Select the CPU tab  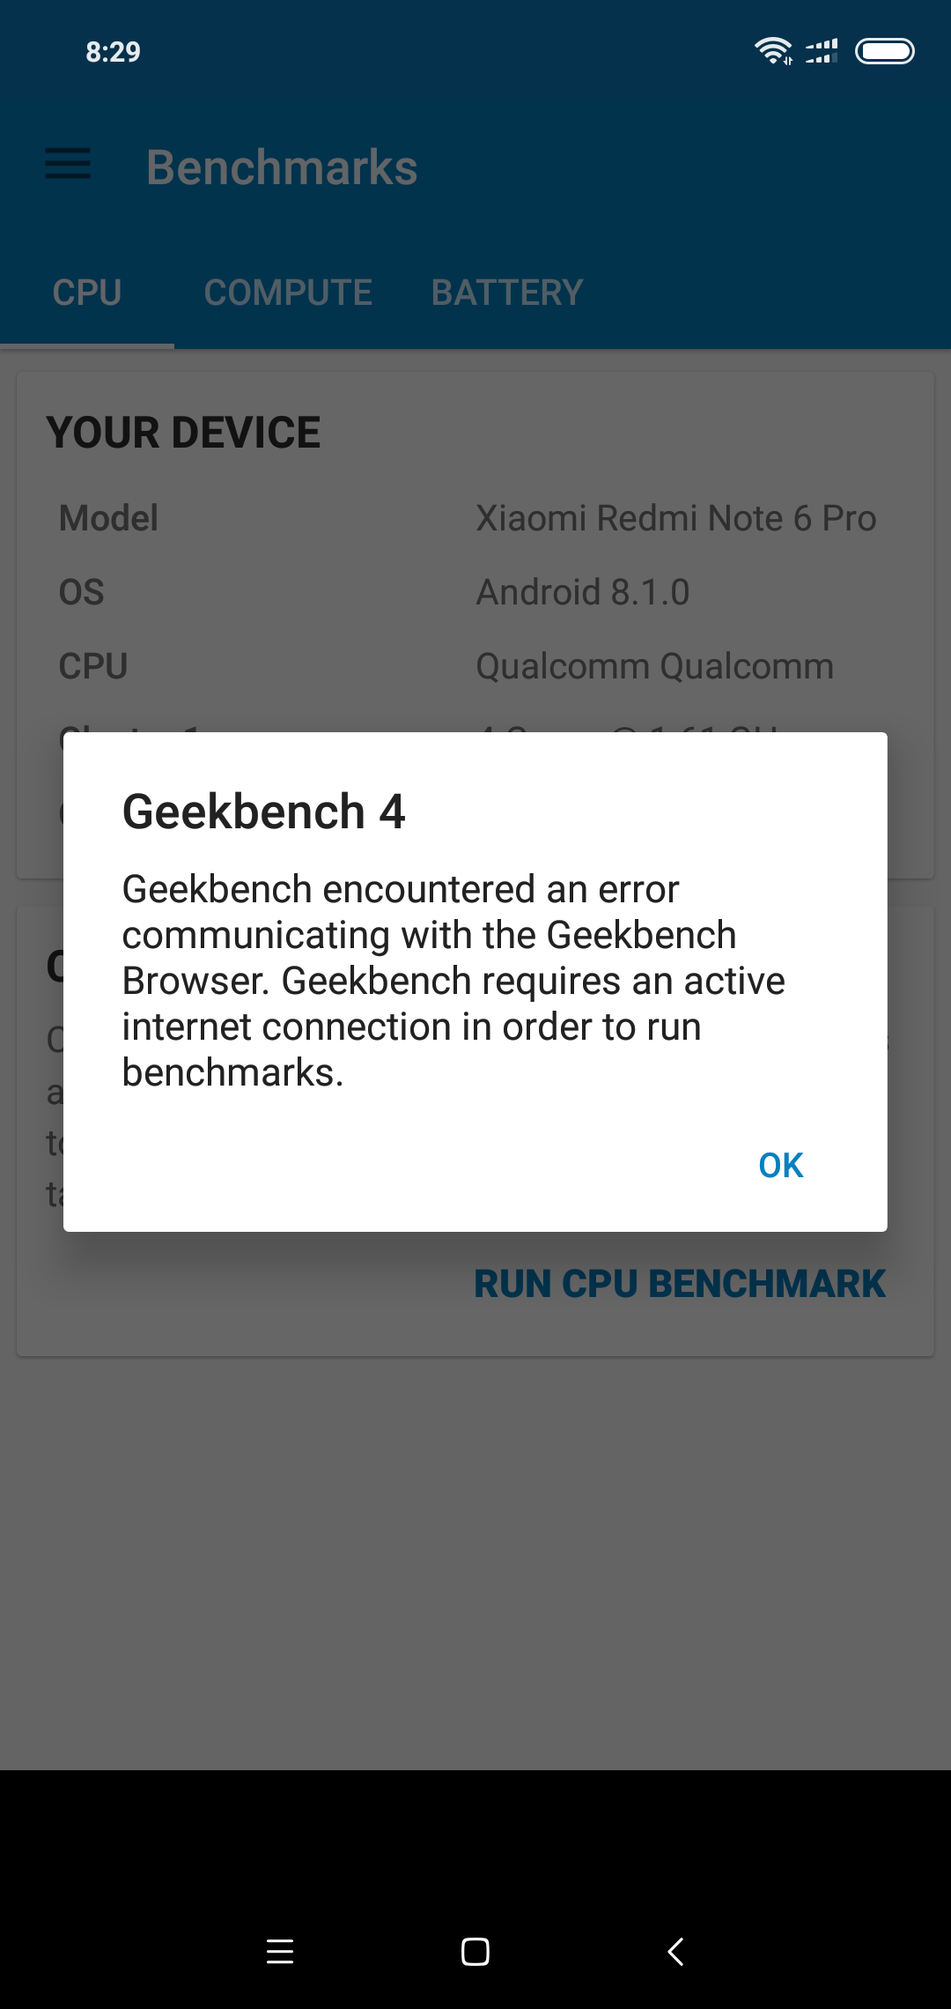tap(87, 293)
